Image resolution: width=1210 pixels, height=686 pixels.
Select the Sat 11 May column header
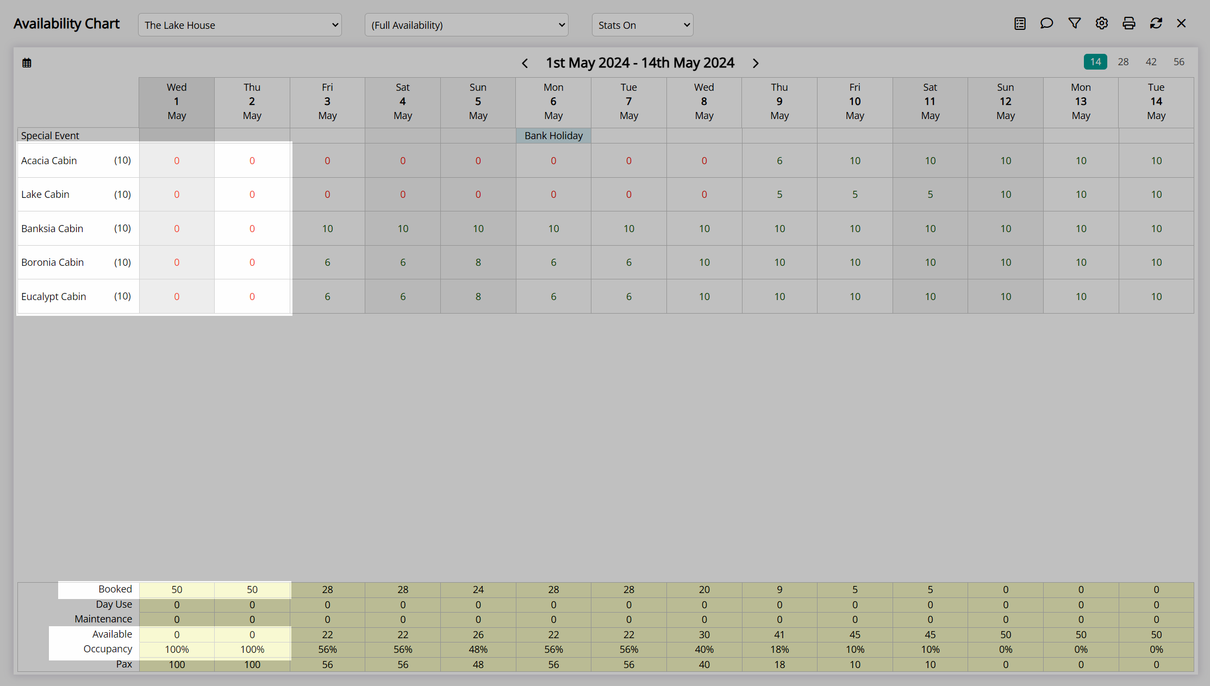click(930, 102)
